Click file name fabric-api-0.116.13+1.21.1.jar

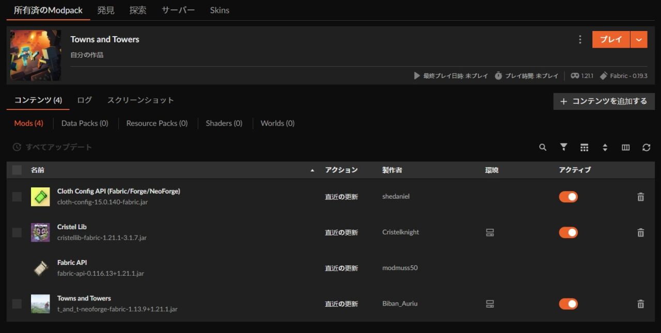pyautogui.click(x=101, y=274)
